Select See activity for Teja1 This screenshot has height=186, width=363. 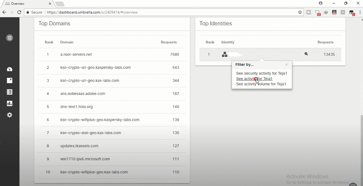coord(254,79)
